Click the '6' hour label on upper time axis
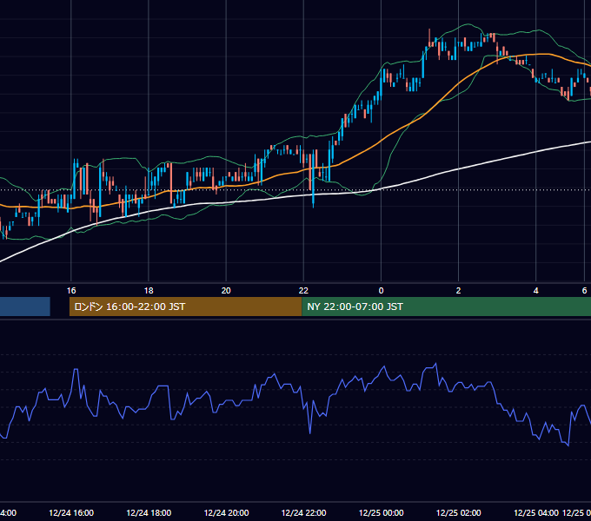 pos(584,291)
